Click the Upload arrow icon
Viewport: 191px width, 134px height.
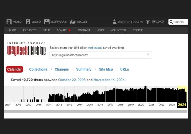pos(148,22)
